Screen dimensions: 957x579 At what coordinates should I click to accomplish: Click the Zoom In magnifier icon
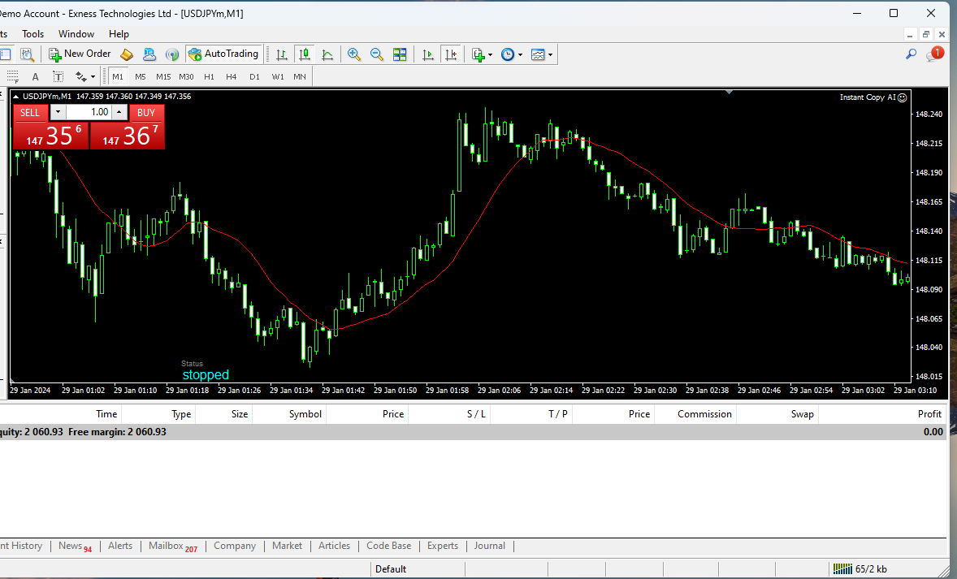coord(353,54)
